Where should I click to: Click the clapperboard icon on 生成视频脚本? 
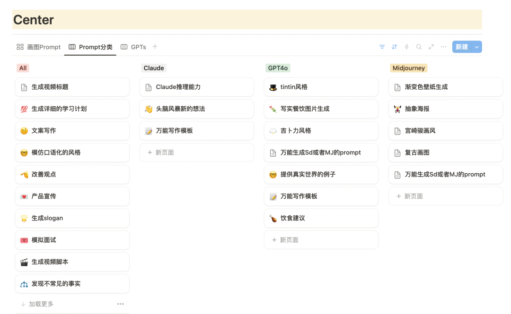24,262
